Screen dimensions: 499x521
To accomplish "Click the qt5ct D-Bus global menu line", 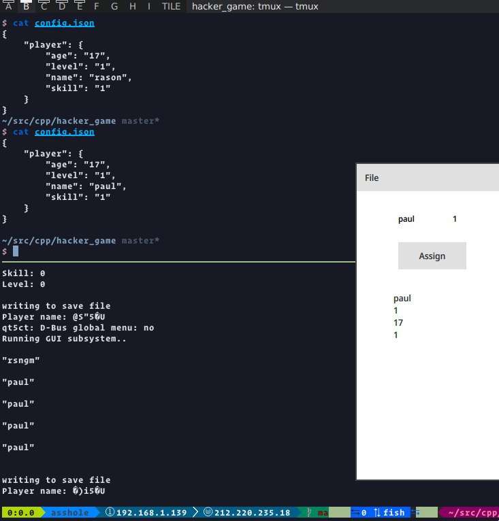I will (x=78, y=328).
